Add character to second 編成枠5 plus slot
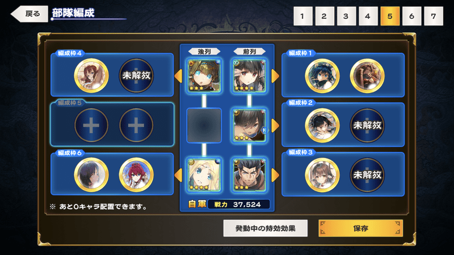The height and width of the screenshot is (255, 454). 136,125
